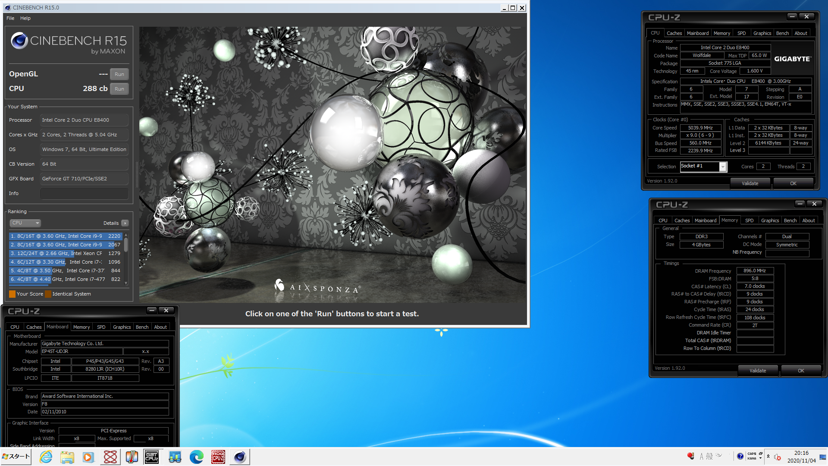The width and height of the screenshot is (828, 466).
Task: Click the Cinebench R15 logo sphere
Action: coord(19,41)
